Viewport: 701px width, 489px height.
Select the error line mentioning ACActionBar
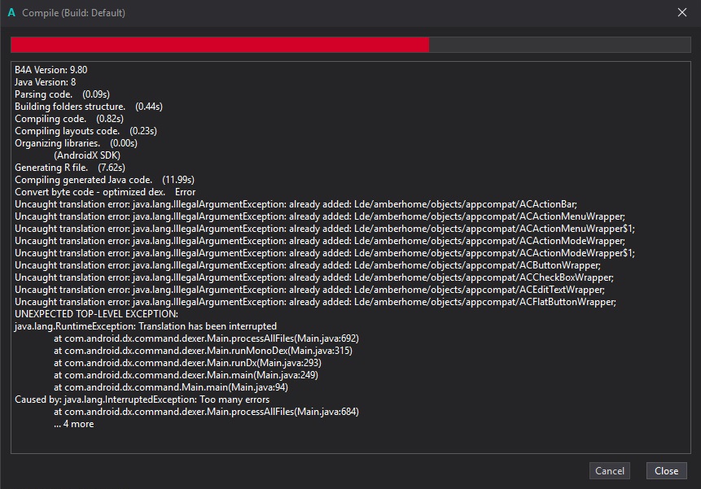(296, 204)
